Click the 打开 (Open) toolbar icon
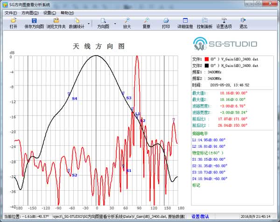This screenshot has width=280, height=222. pos(13,21)
